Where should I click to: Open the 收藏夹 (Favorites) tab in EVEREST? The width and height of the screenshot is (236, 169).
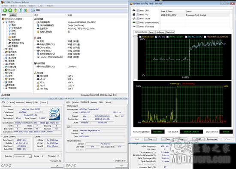(12, 15)
